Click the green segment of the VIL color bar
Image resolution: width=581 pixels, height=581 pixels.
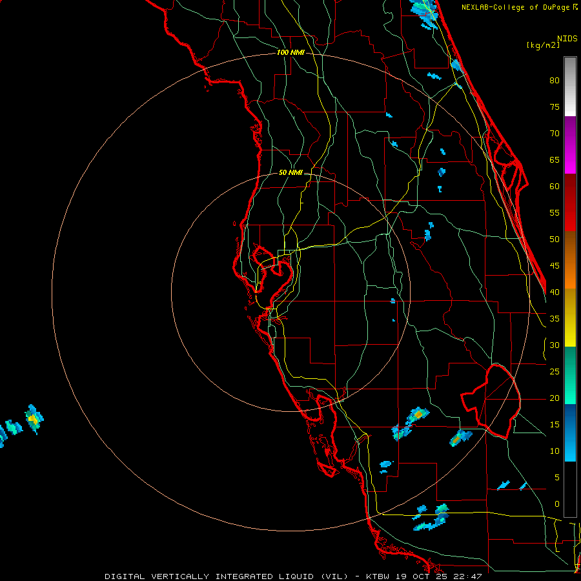(570, 375)
